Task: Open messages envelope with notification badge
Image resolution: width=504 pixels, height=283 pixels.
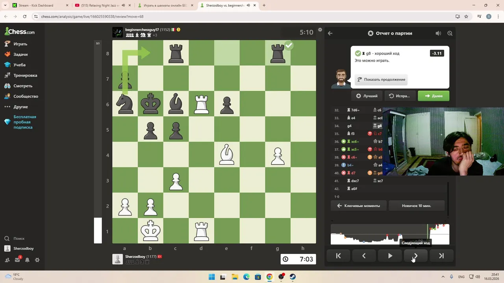Action: click(x=17, y=259)
